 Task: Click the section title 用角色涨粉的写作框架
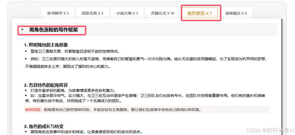pyautogui.click(x=53, y=30)
